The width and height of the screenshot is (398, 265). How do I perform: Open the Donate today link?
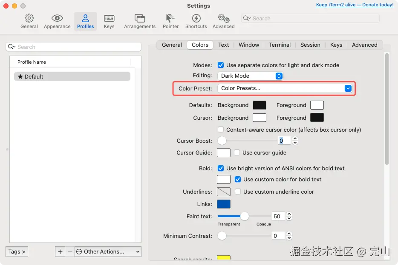tap(355, 5)
